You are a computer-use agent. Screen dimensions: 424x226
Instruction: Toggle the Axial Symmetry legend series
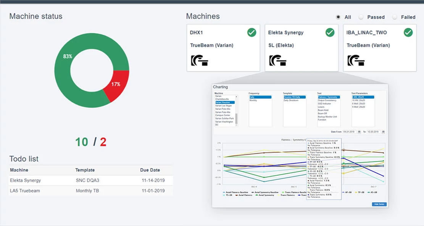(x=265, y=195)
